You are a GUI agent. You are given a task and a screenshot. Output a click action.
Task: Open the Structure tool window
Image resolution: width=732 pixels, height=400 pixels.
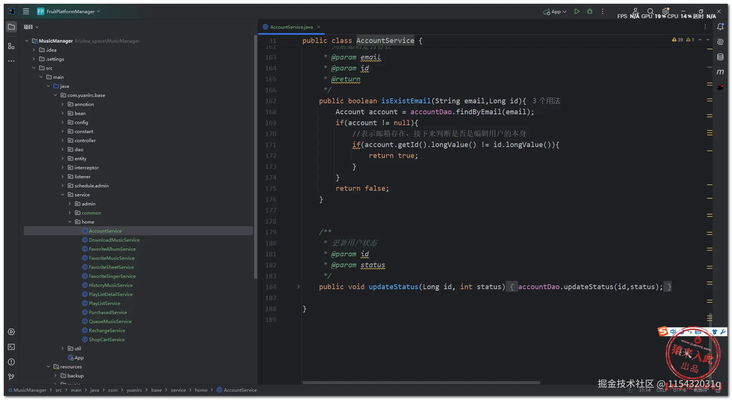pyautogui.click(x=11, y=46)
